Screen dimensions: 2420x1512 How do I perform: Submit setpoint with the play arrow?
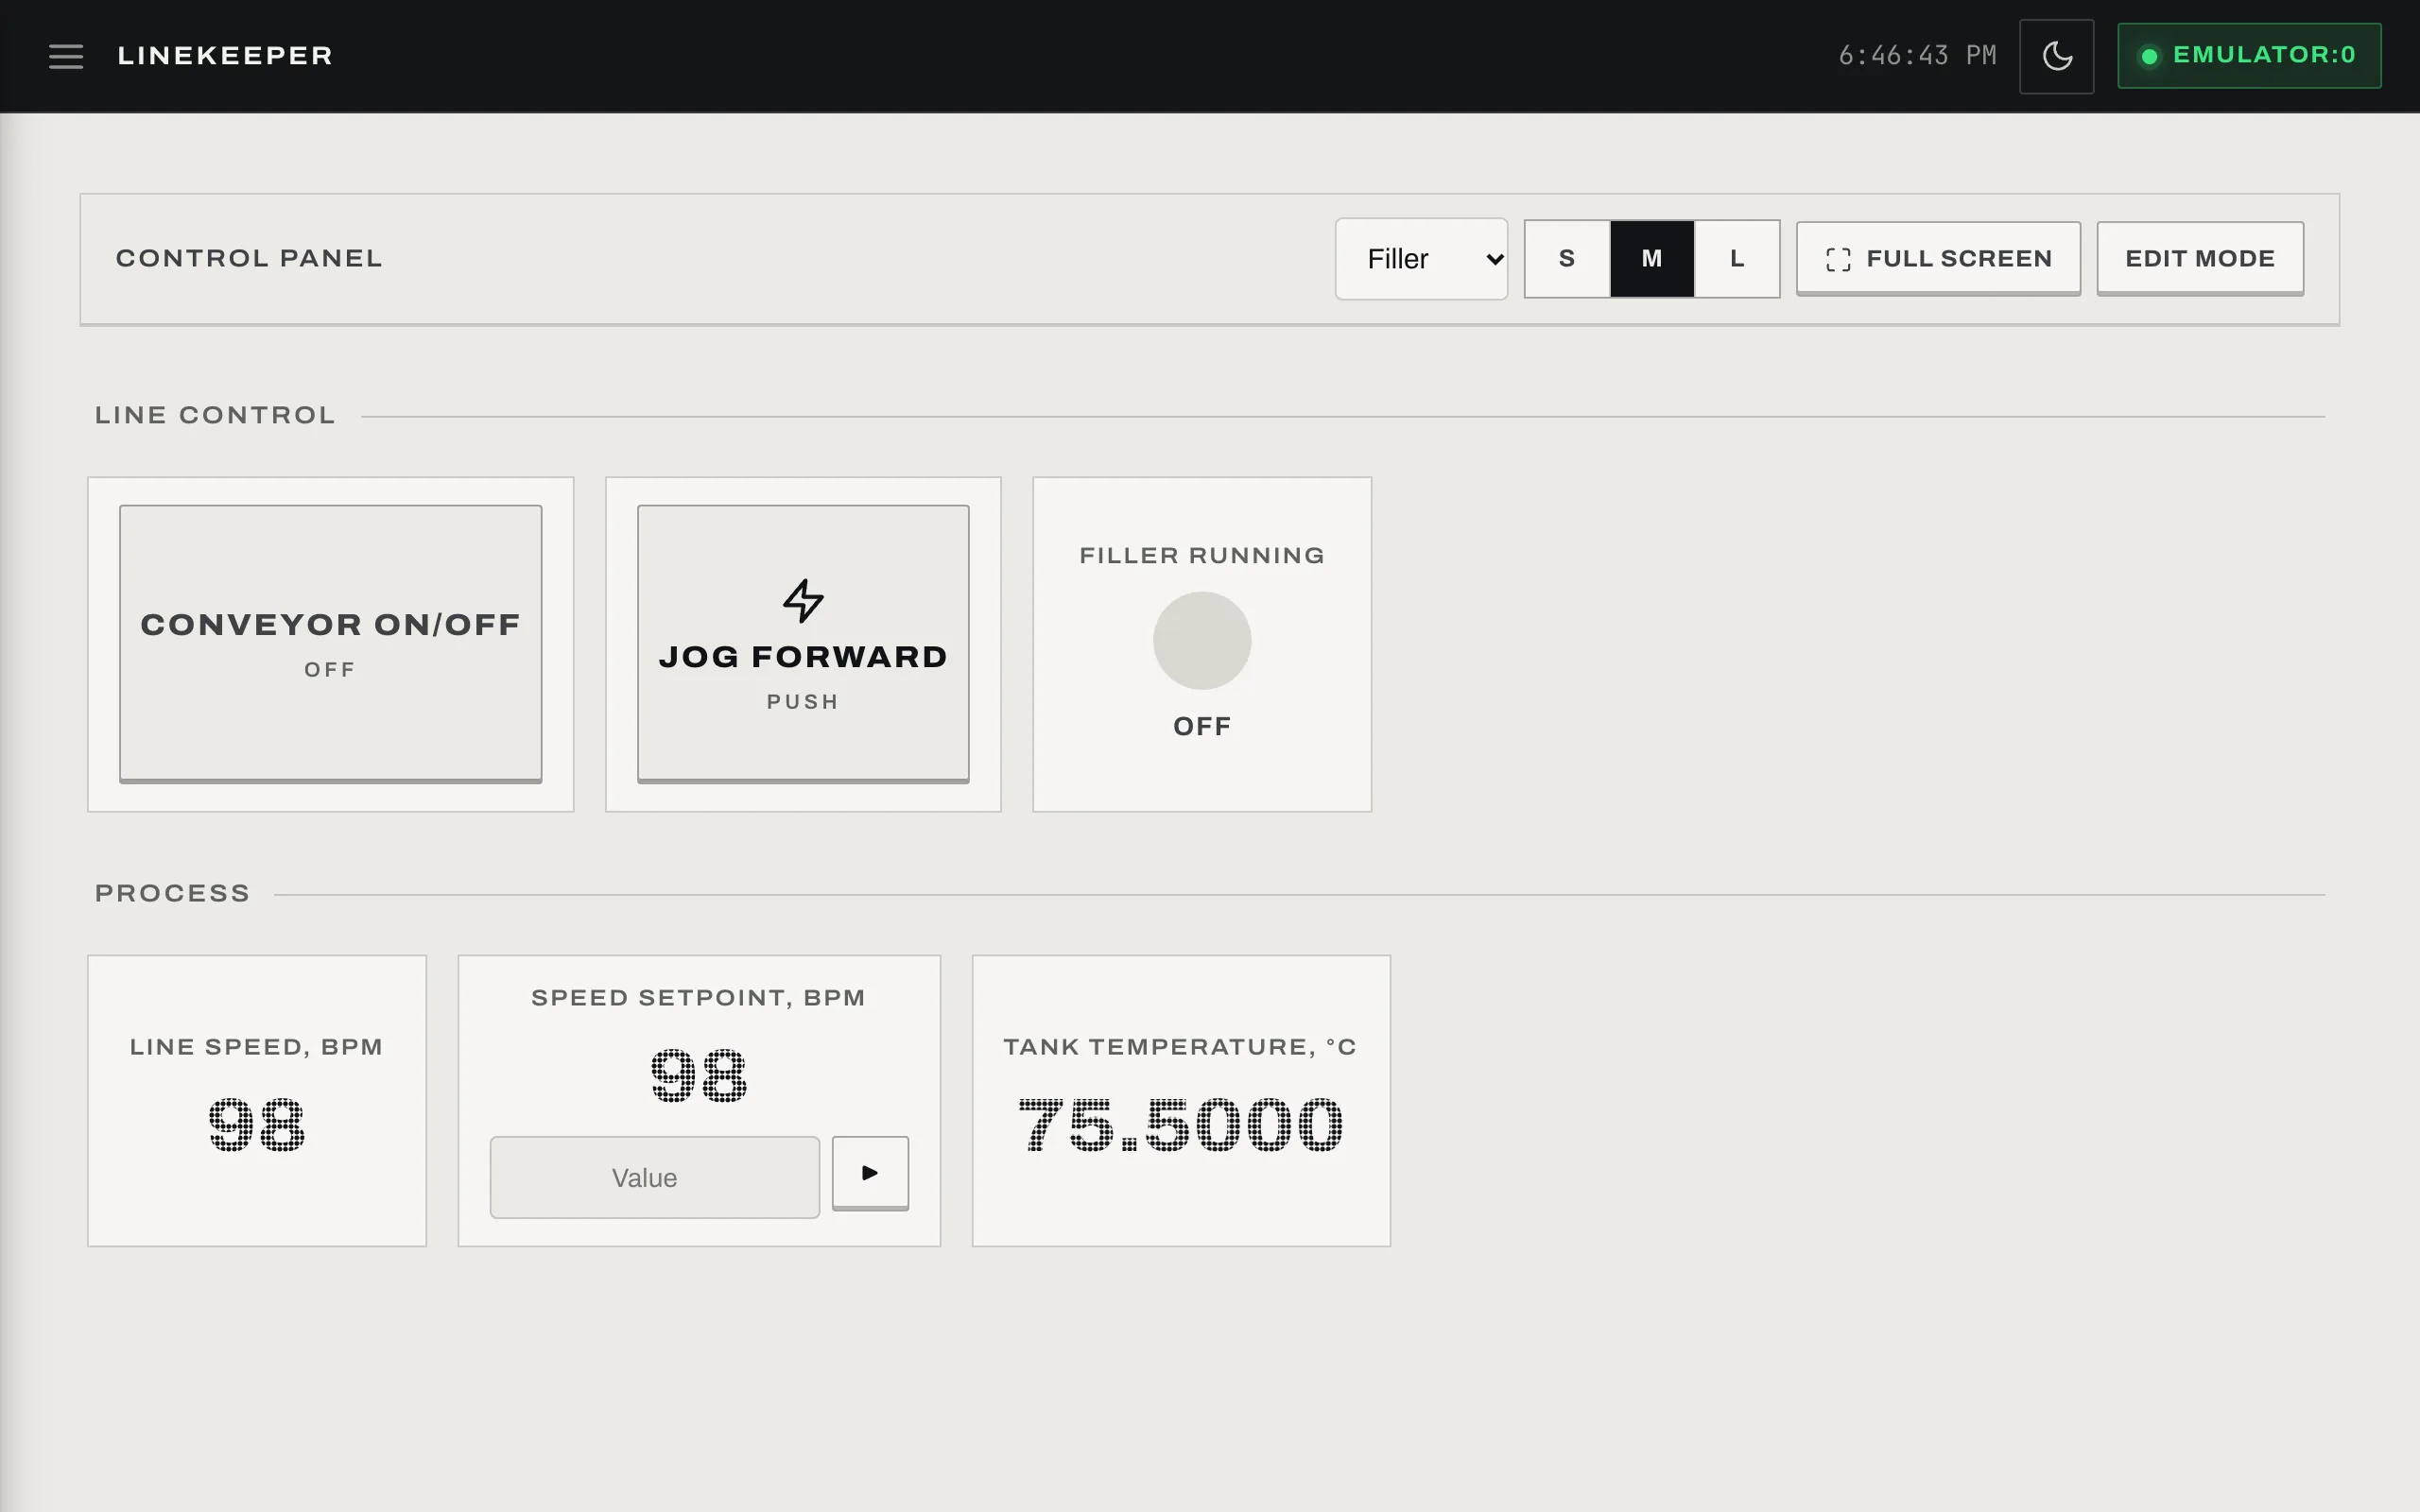[x=870, y=1173]
